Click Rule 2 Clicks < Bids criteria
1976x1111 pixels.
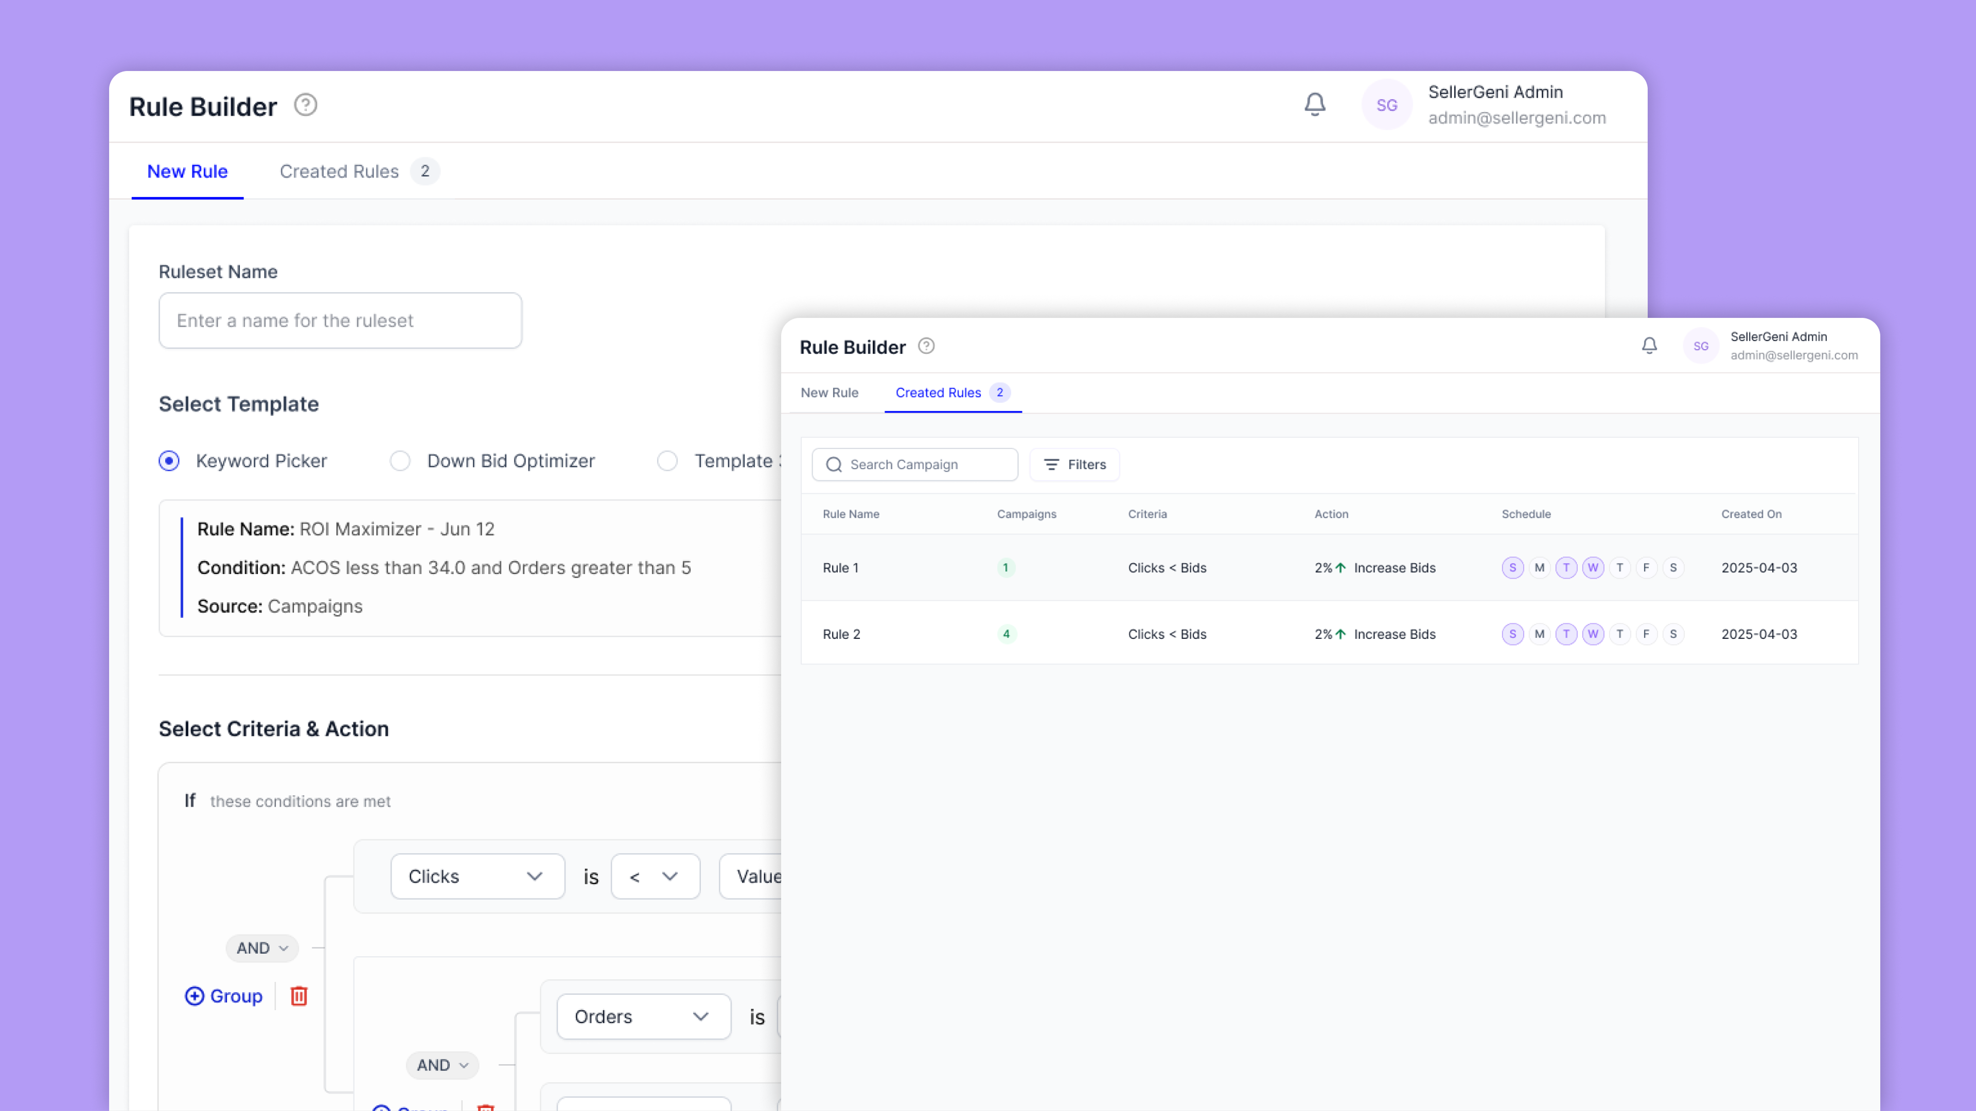[x=1167, y=634]
